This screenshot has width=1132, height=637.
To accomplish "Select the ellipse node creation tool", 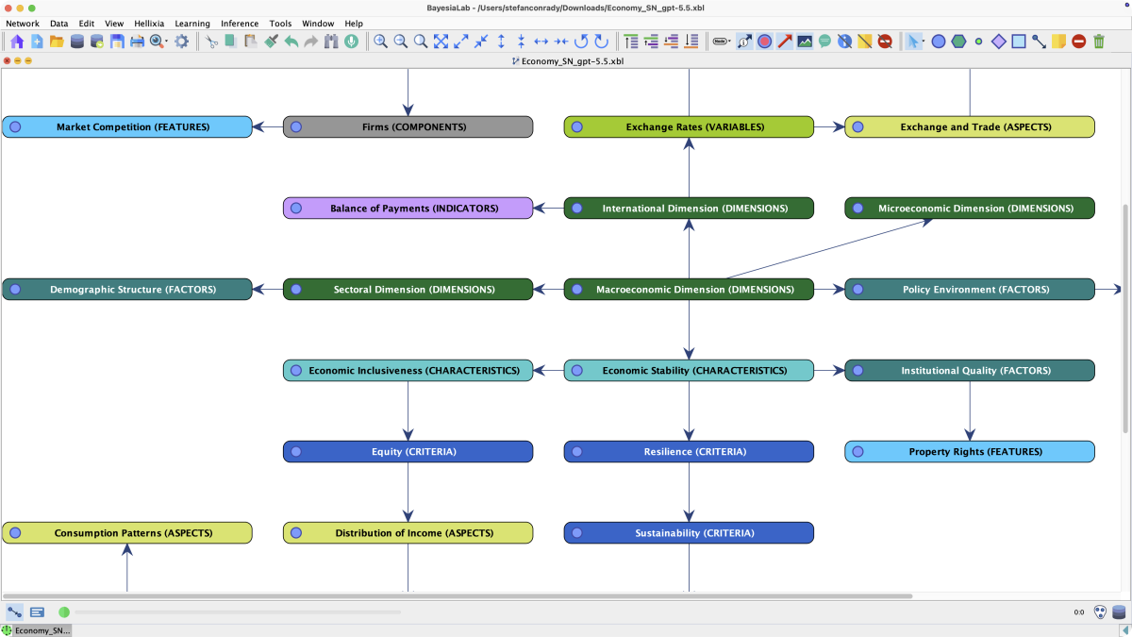I will click(939, 42).
